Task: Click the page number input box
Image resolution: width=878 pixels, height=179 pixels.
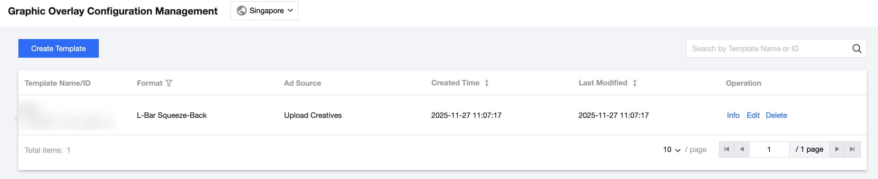Action: 769,149
